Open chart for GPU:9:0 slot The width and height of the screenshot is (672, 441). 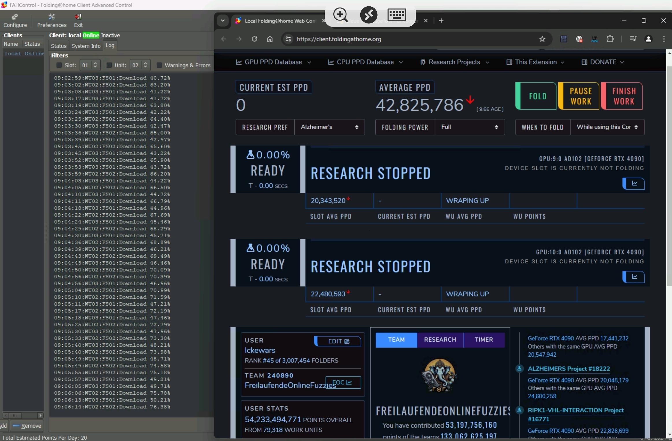[x=634, y=184]
